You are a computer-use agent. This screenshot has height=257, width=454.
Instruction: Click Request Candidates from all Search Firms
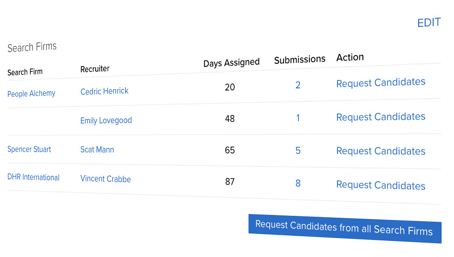[345, 228]
